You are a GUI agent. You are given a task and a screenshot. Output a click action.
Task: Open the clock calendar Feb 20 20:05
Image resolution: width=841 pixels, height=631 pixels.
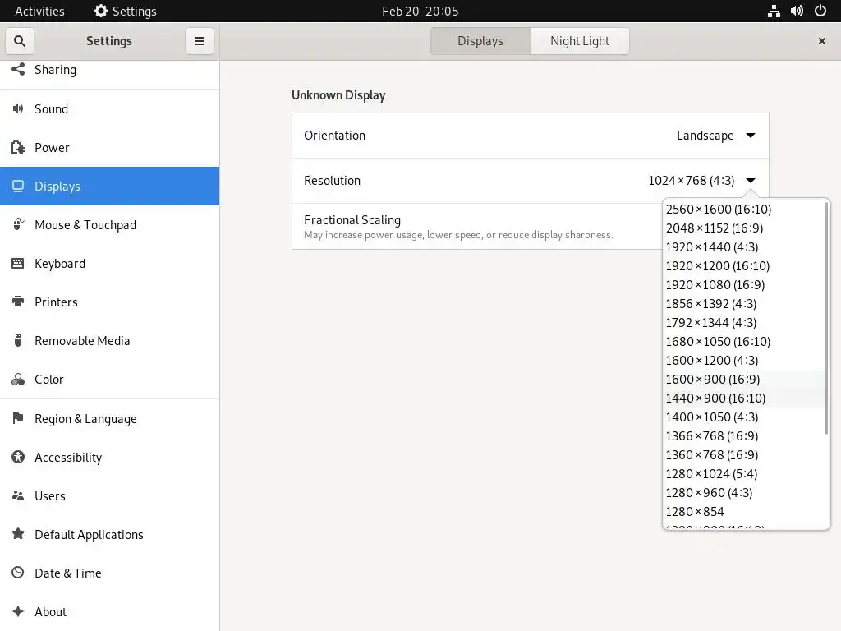click(x=420, y=11)
